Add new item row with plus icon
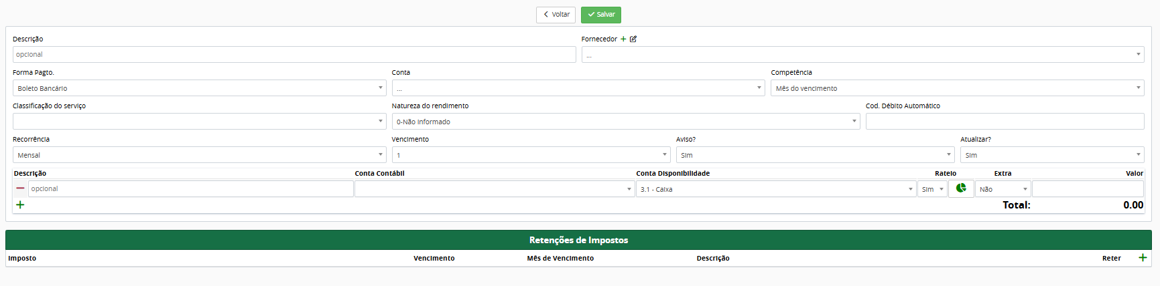The width and height of the screenshot is (1160, 286). [x=20, y=205]
